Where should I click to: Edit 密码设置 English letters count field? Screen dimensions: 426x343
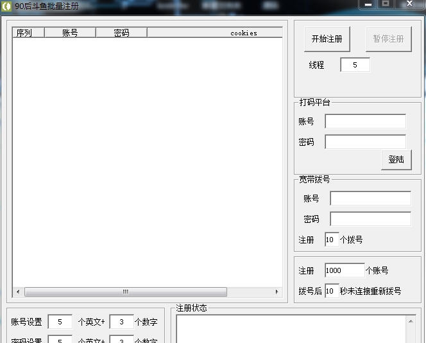coord(60,339)
